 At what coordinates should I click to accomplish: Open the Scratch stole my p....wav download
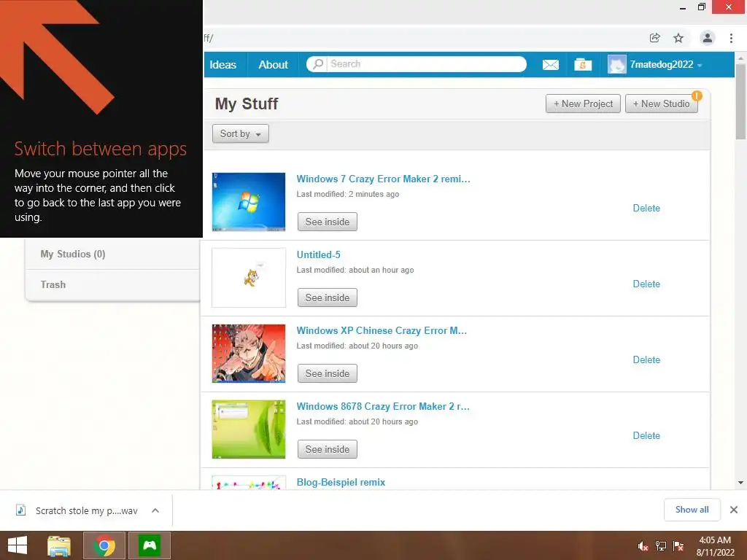point(87,510)
